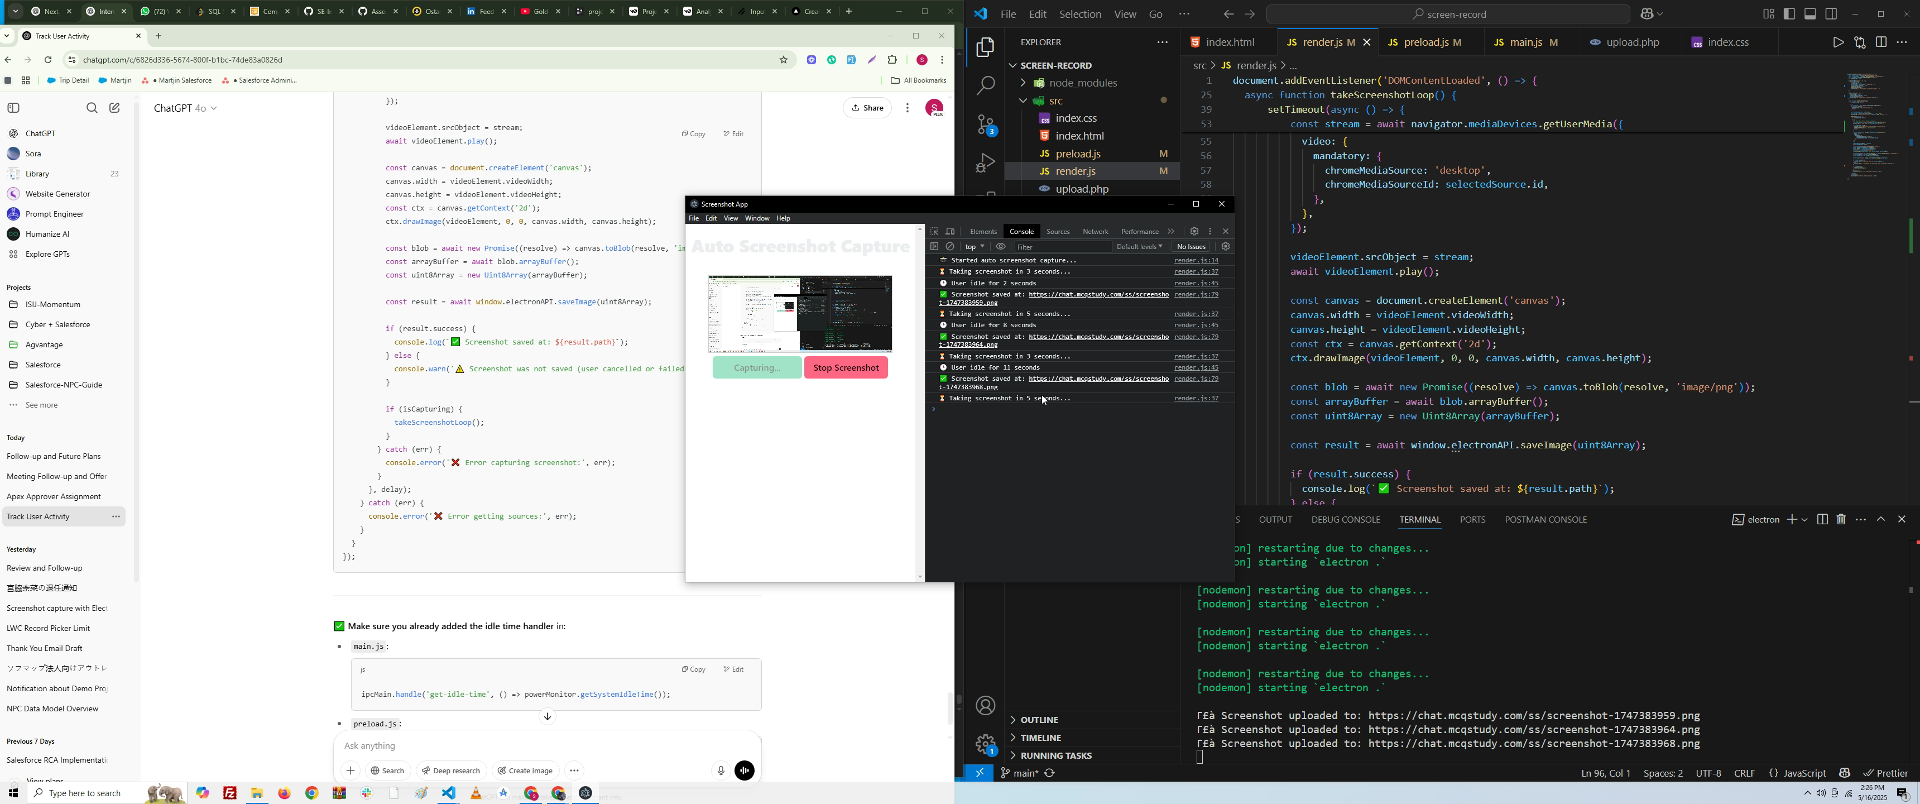The width and height of the screenshot is (1920, 804).
Task: Switch to the Network tab in DevTools
Action: pos(1095,232)
